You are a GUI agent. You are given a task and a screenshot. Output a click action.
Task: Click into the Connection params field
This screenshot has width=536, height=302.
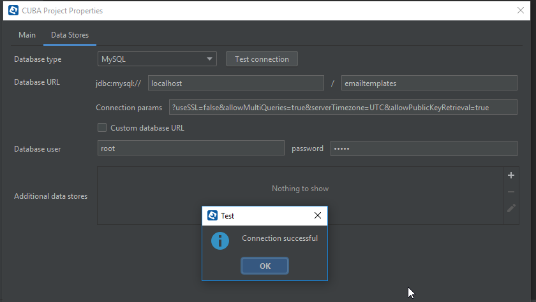343,108
